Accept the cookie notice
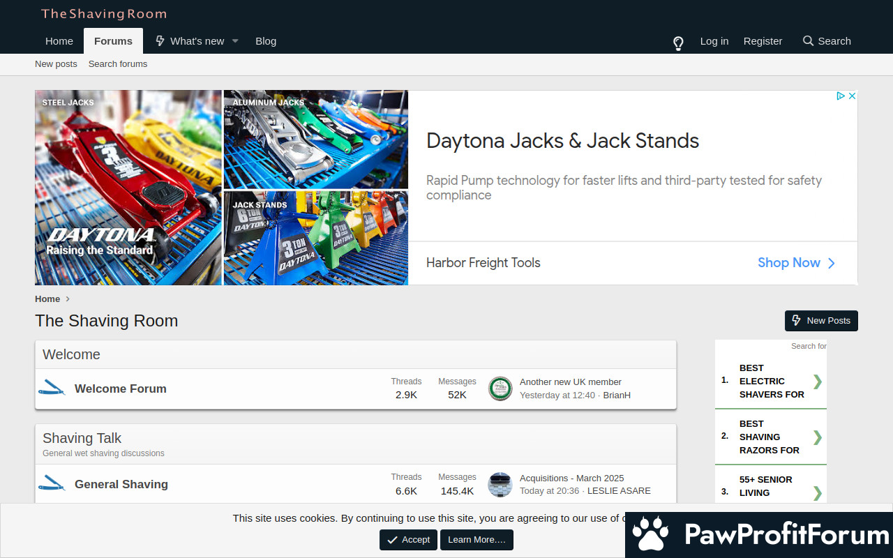The width and height of the screenshot is (893, 558). click(x=408, y=540)
